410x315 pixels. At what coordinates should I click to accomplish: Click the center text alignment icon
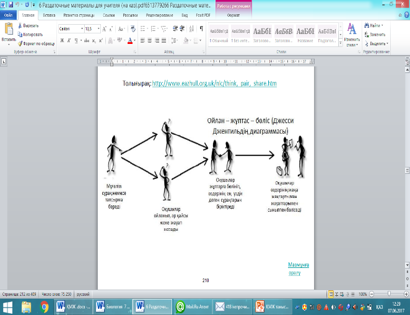(x=149, y=40)
